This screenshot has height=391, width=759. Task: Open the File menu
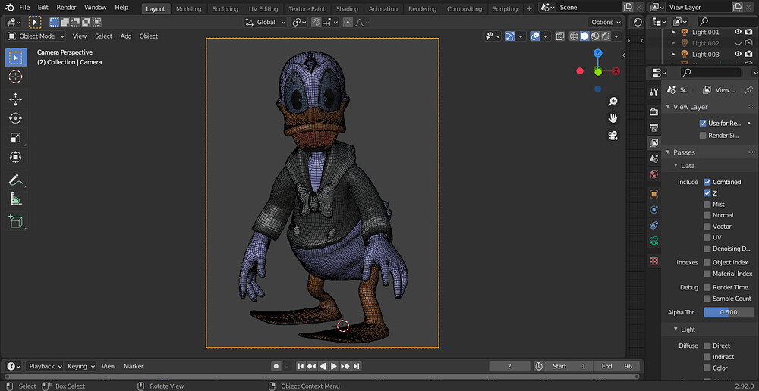[24, 8]
